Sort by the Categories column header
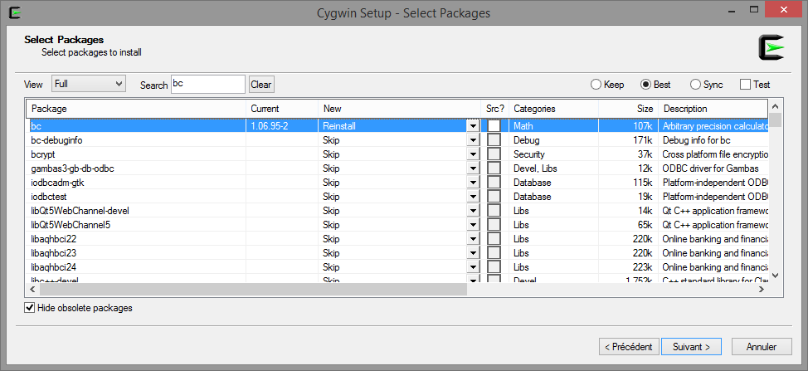Screen dimensions: 808x371 point(553,109)
